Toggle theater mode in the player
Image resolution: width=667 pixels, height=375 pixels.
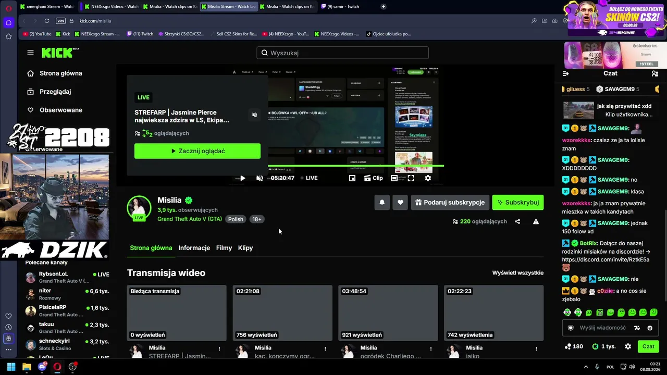coord(394,178)
